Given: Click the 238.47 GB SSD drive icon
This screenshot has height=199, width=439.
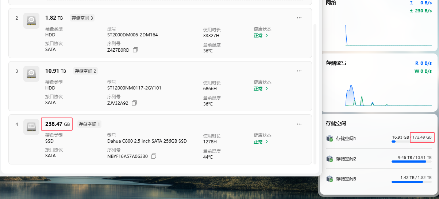Looking at the screenshot, I should click(31, 127).
